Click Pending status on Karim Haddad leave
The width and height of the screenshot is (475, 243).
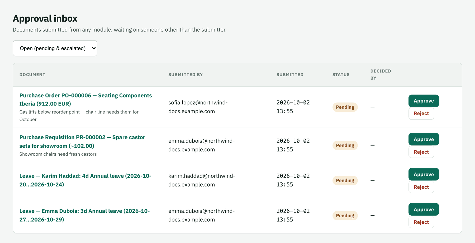coord(345,180)
